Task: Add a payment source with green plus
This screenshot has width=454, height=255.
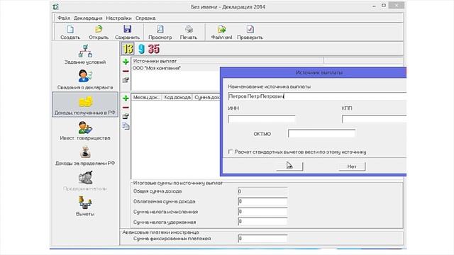Action: (x=126, y=62)
